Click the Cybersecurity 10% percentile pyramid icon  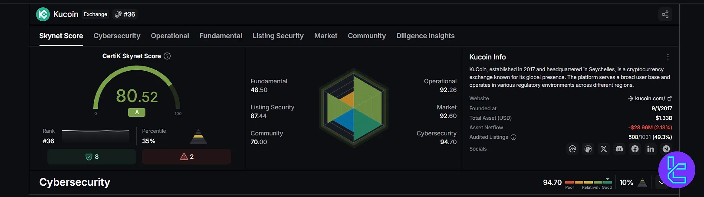[x=643, y=183]
